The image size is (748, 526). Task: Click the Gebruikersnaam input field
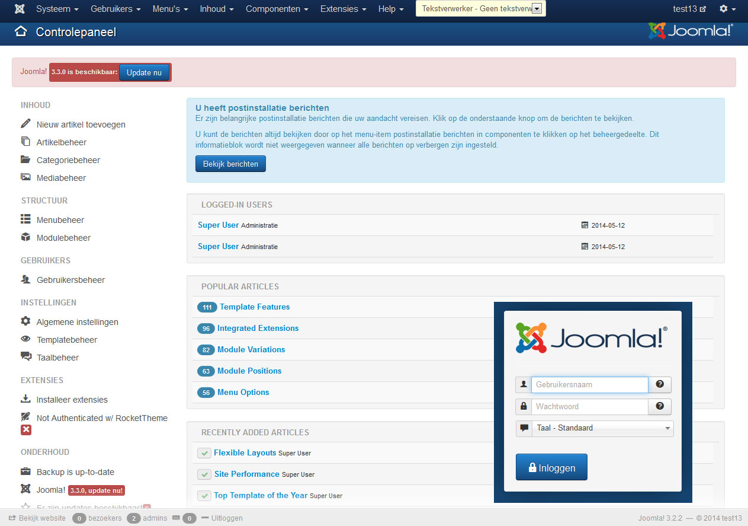(590, 384)
